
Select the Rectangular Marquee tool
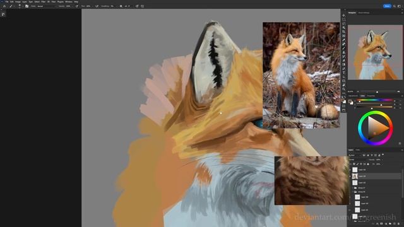(x=343, y=20)
